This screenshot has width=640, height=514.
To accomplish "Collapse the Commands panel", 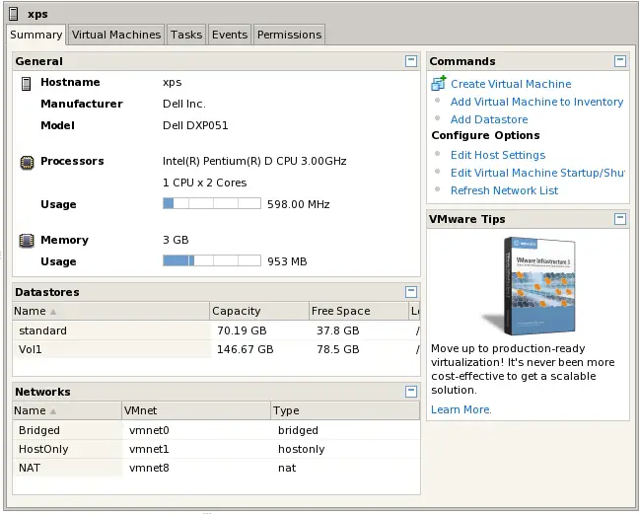I will click(x=620, y=61).
